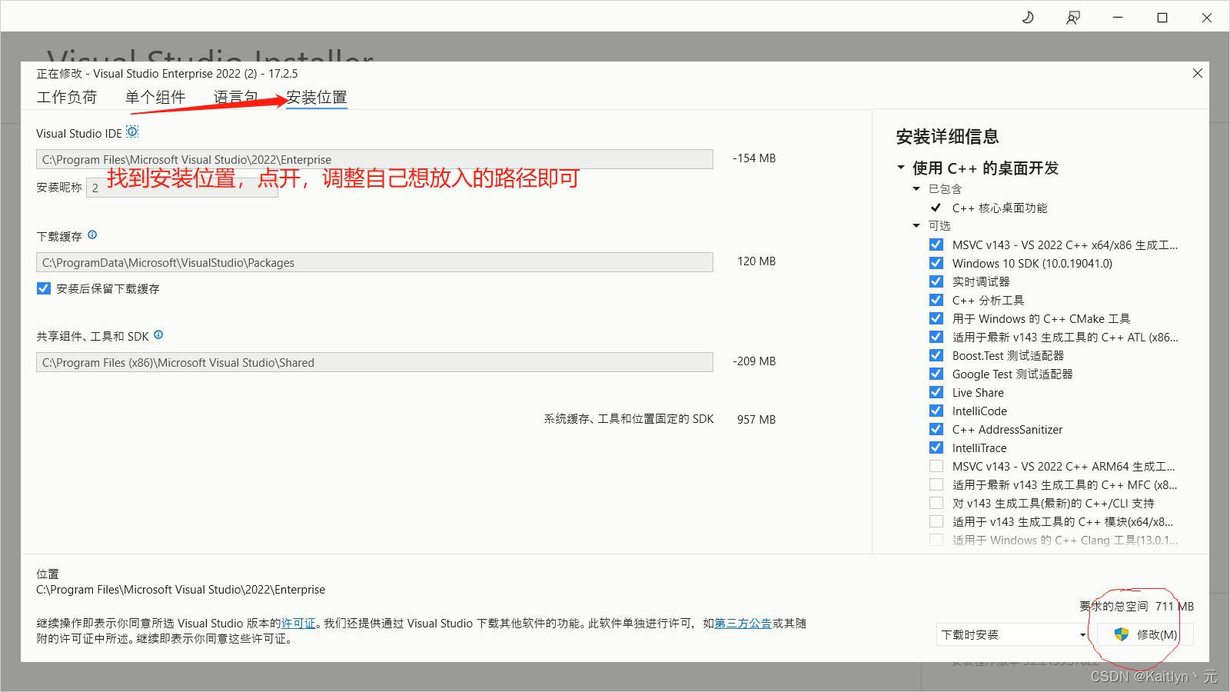The height and width of the screenshot is (692, 1230).
Task: Click the 安装详细信息 heading
Action: pyautogui.click(x=947, y=137)
